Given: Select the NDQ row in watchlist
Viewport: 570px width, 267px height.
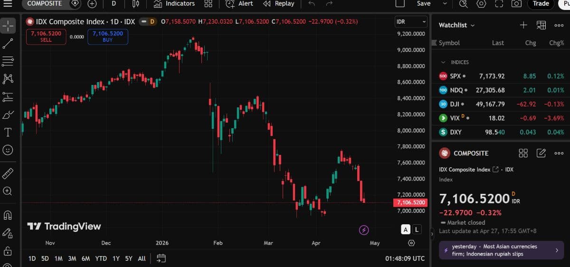Looking at the screenshot, I should click(x=501, y=90).
